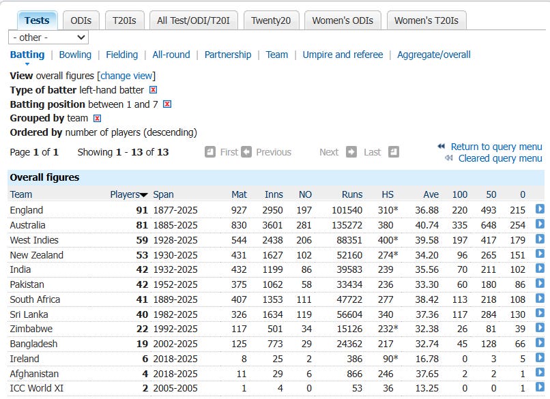
Task: Click rewind icon beside Return to query menu
Action: pyautogui.click(x=442, y=146)
